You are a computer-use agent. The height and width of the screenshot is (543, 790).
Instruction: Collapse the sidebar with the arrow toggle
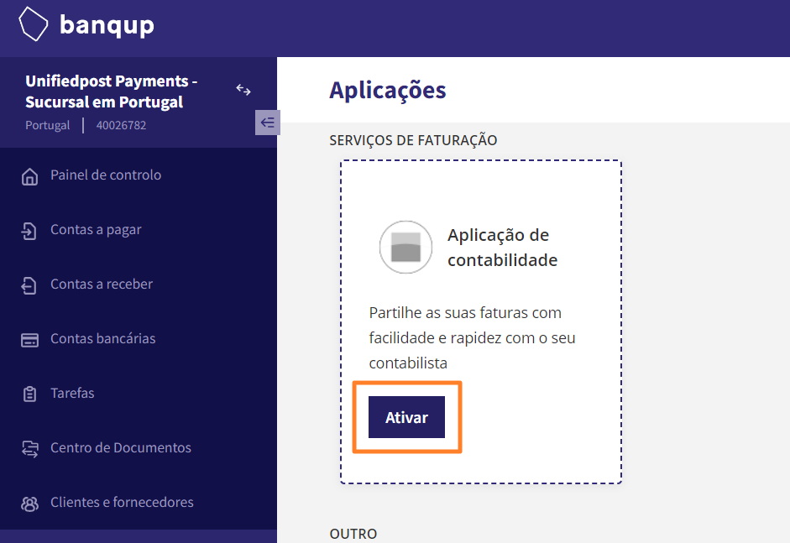[x=268, y=123]
